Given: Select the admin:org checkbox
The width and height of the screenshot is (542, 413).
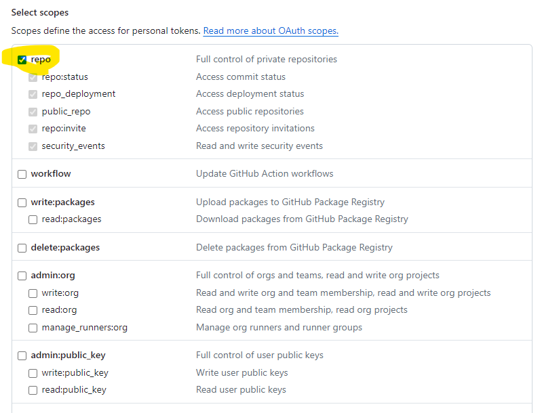Looking at the screenshot, I should tap(22, 276).
